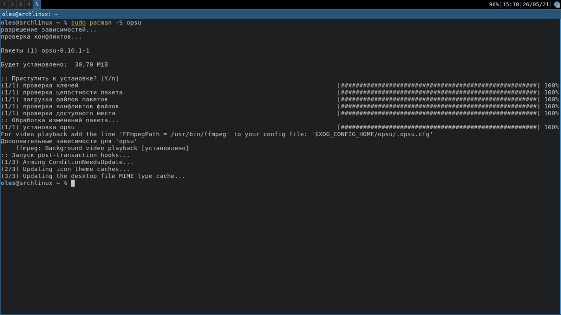Click the 15:18 clock in status bar
The height and width of the screenshot is (315, 561).
click(511, 4)
